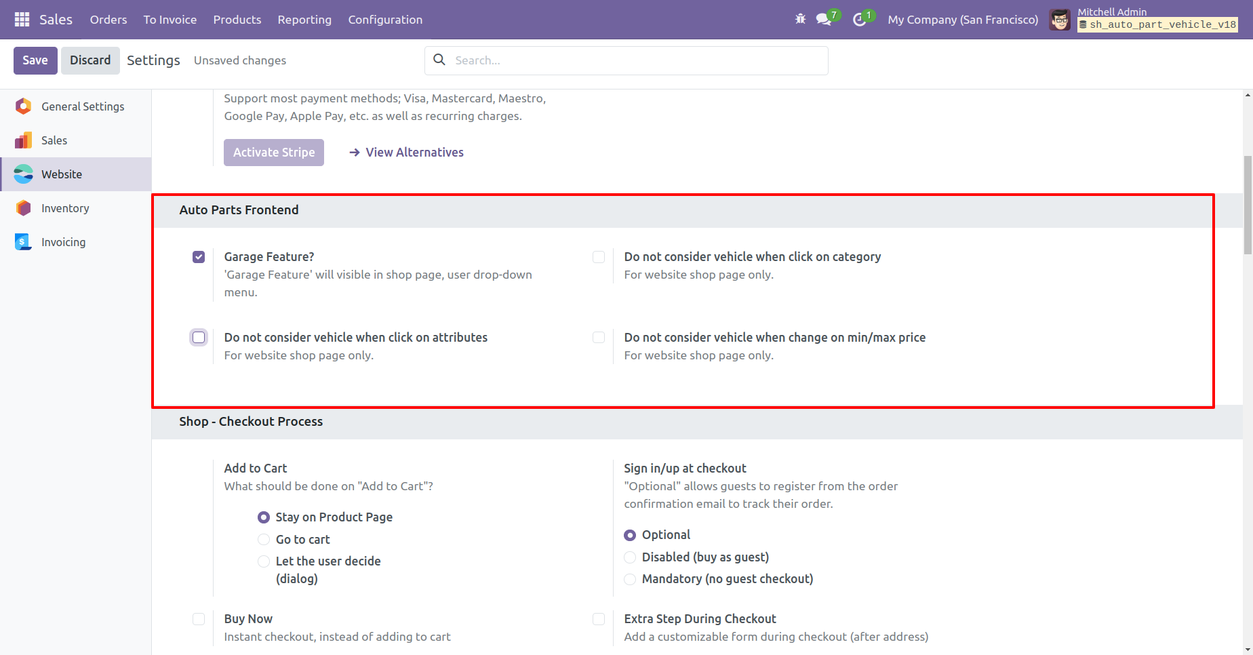Select the Inventory settings section

tap(65, 208)
